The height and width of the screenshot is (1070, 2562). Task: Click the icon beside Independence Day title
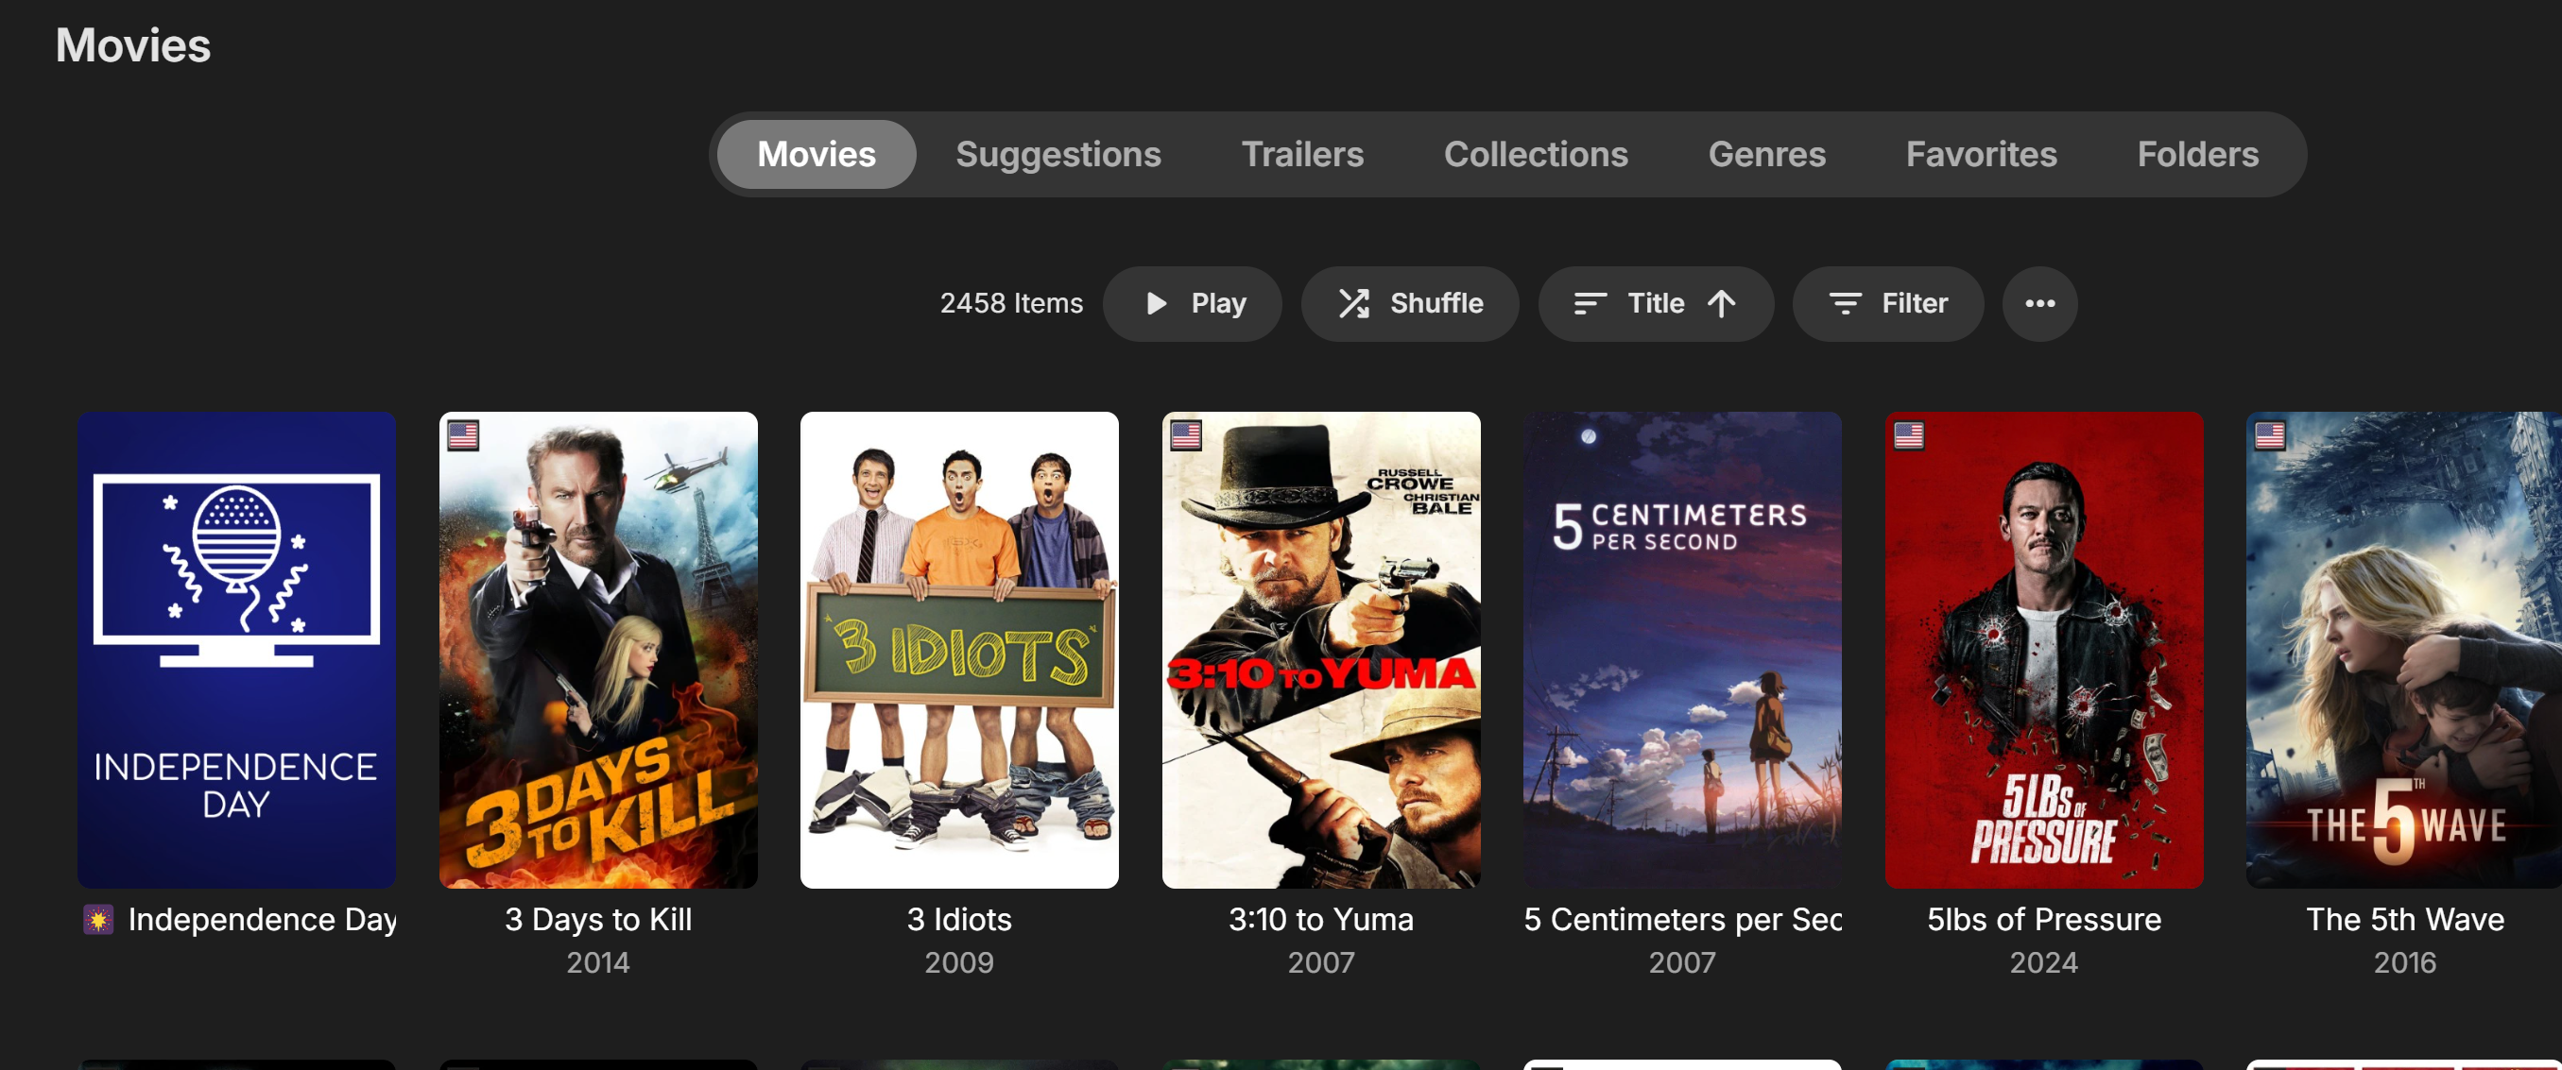click(98, 919)
